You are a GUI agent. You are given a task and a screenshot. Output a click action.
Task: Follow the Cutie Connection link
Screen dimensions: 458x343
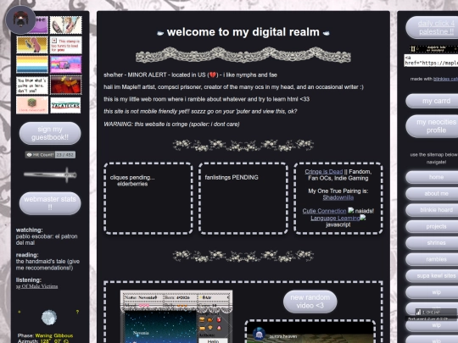click(324, 211)
